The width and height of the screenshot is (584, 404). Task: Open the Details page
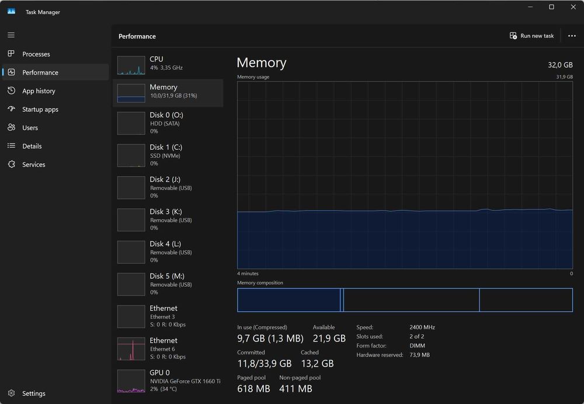coord(55,146)
